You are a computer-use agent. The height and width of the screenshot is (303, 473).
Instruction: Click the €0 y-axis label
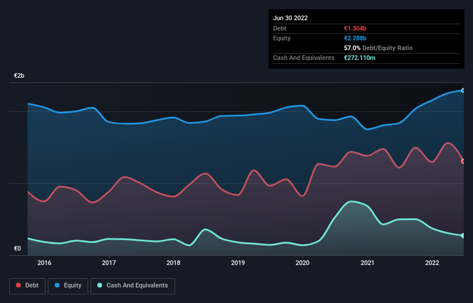[17, 248]
